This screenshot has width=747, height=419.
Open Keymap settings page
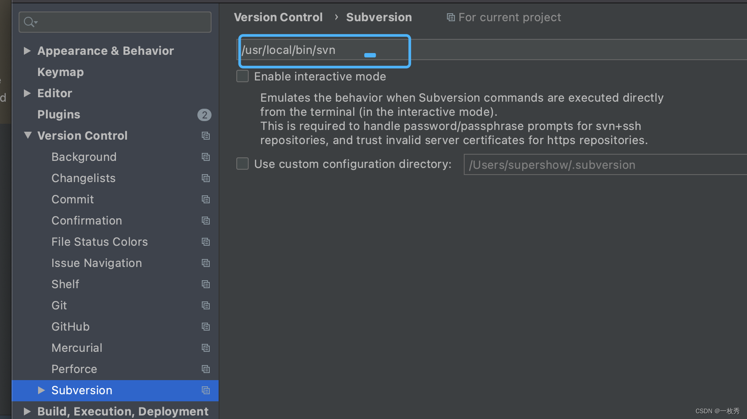[x=61, y=72]
